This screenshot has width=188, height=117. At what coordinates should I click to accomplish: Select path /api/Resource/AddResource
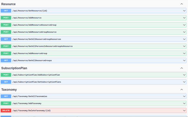pos(27,18)
